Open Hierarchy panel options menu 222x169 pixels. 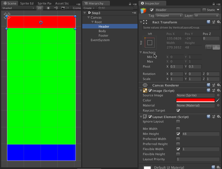point(135,4)
